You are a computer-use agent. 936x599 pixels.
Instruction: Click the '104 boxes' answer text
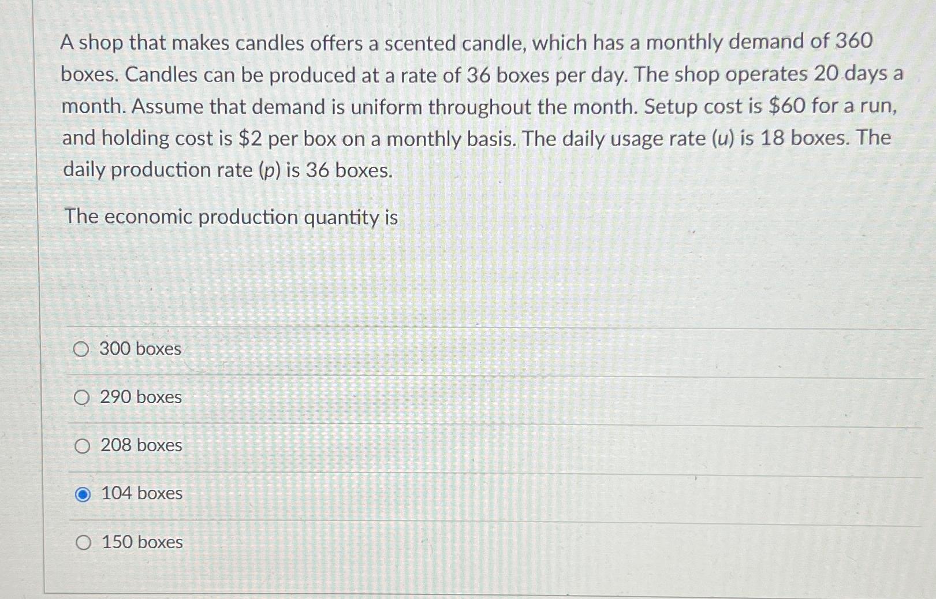coord(142,493)
